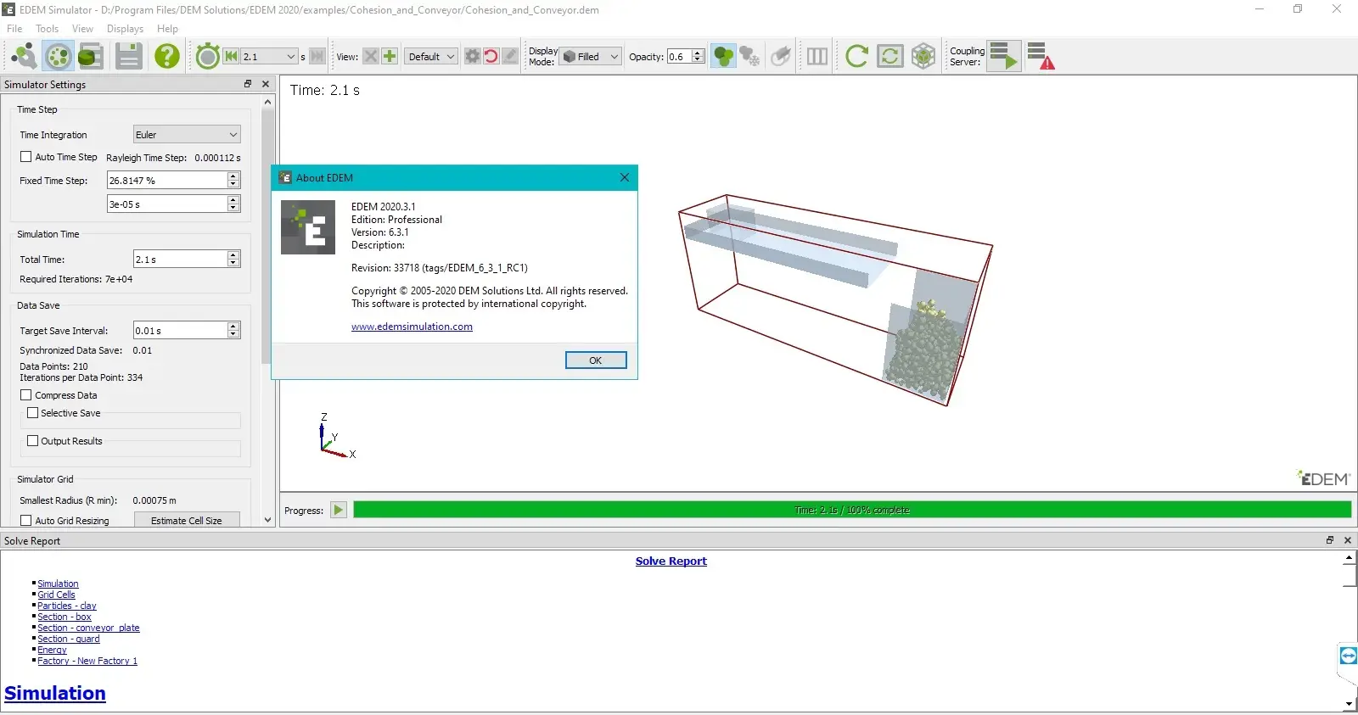Open the Time Integration Euler dropdown
1358x715 pixels.
coord(187,134)
